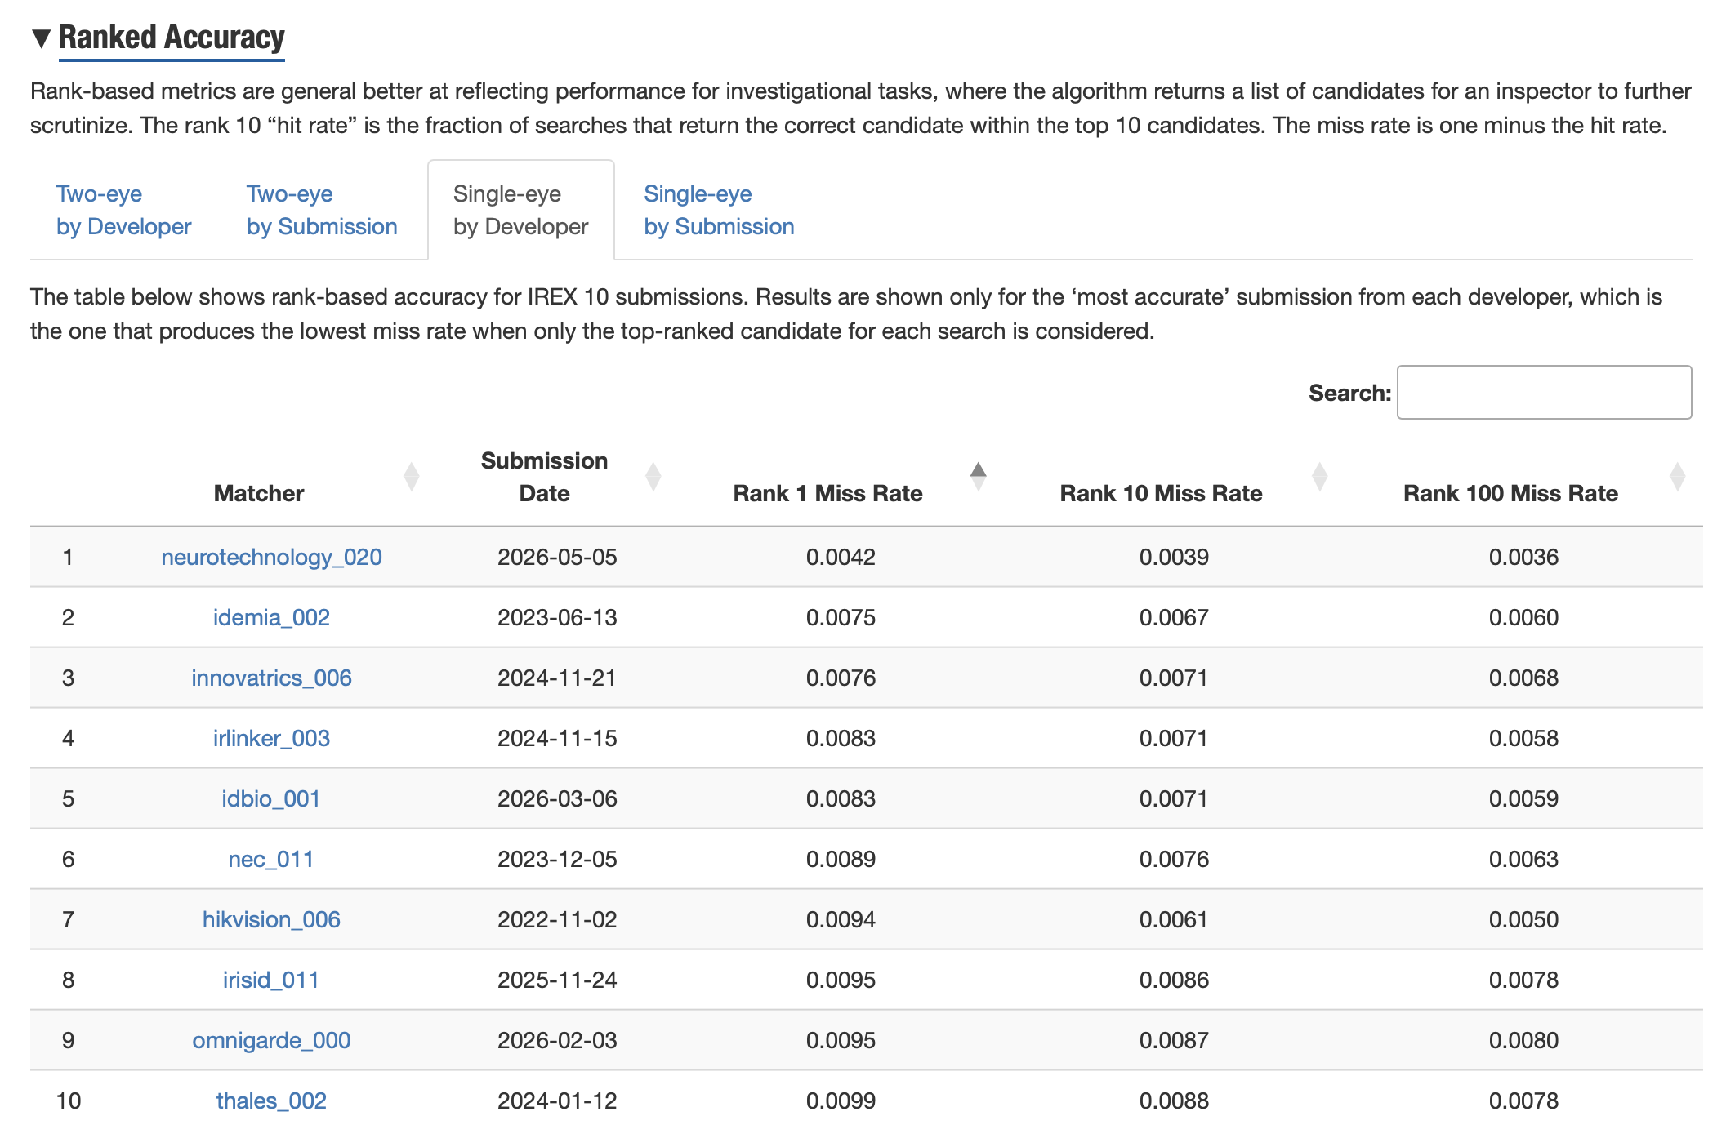1735x1125 pixels.
Task: Click the 0.0067 Rank 10 value
Action: pos(1174,617)
